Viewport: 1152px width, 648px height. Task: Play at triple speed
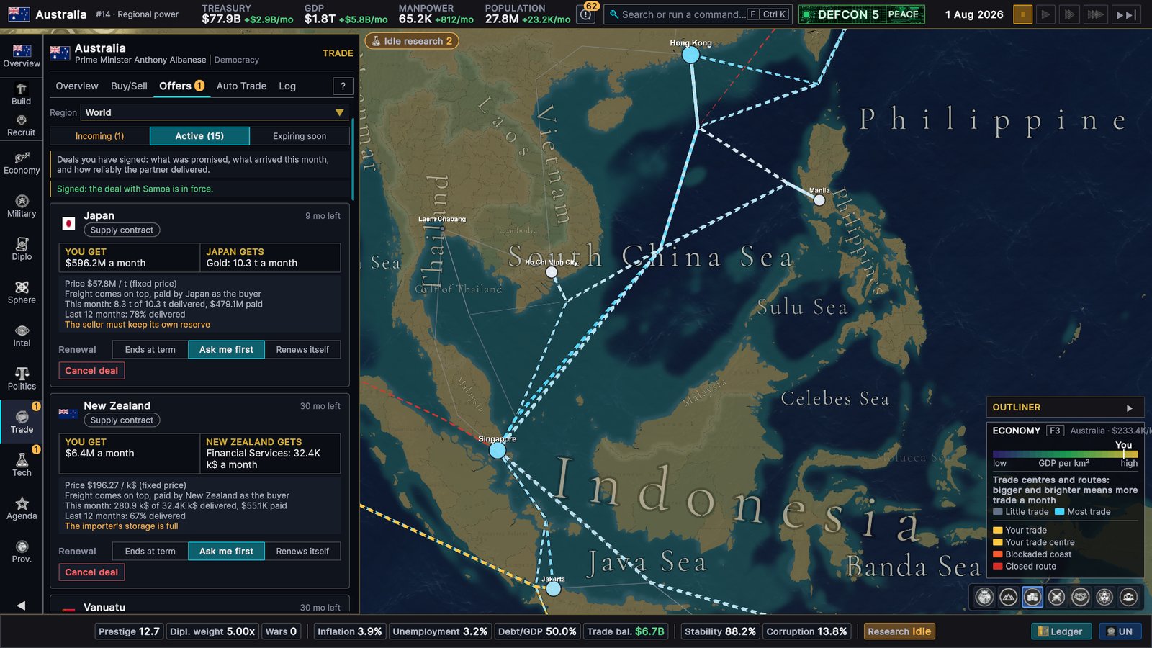point(1095,14)
